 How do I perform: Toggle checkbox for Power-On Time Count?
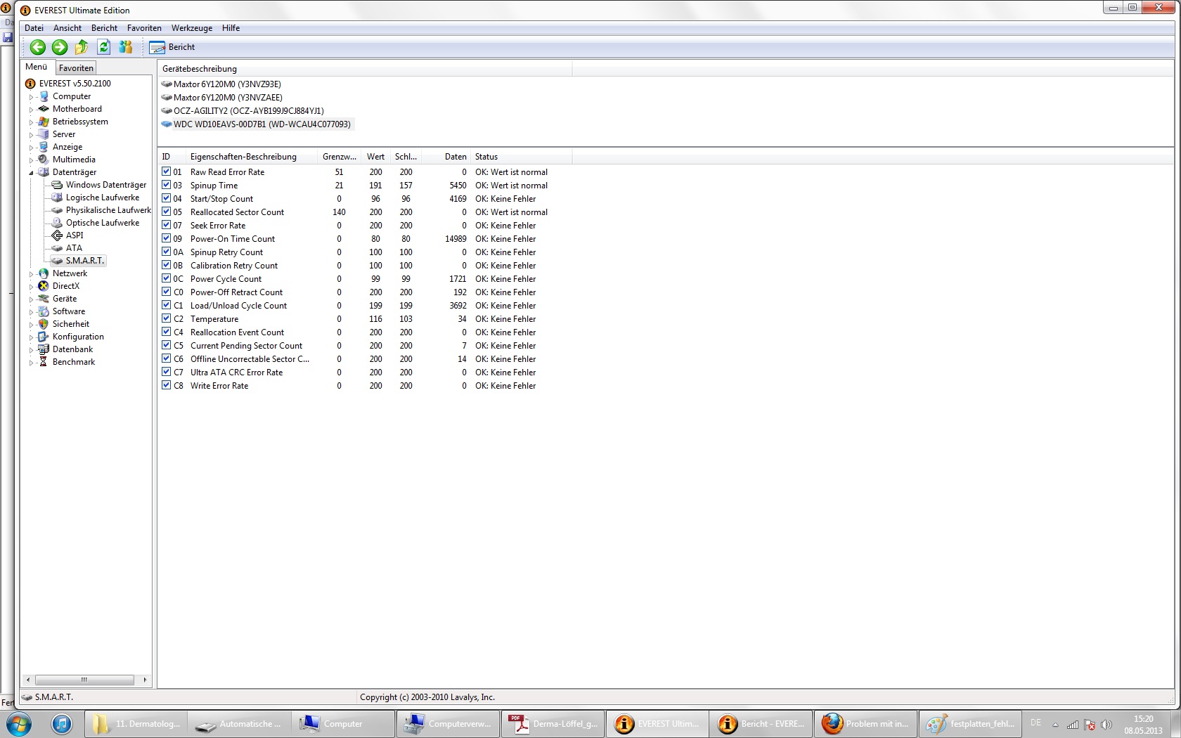point(167,238)
